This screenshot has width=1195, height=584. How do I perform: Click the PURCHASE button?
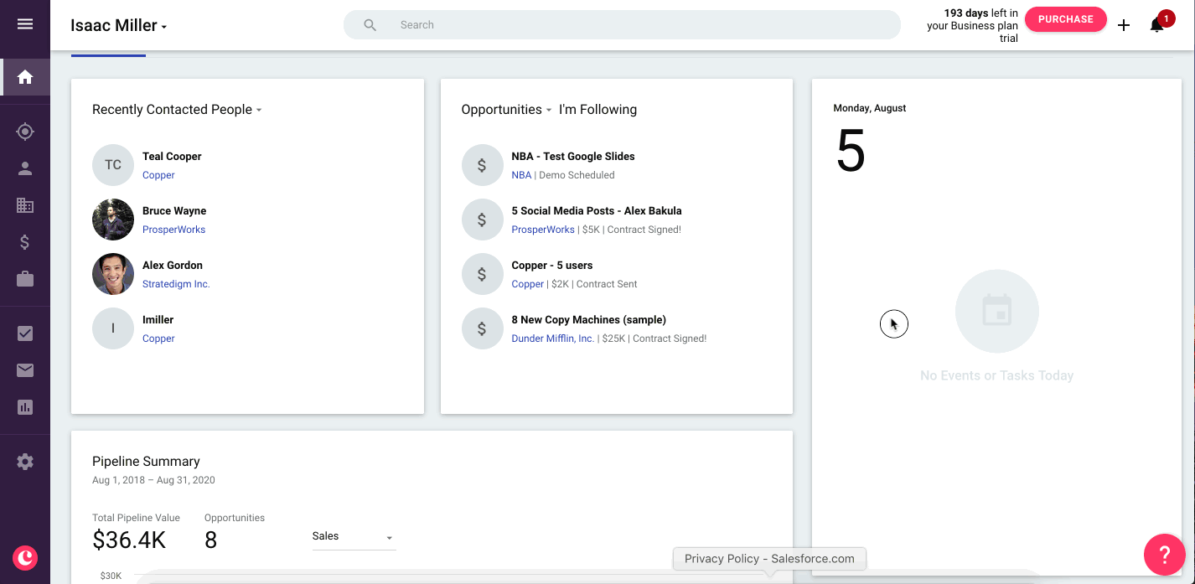tap(1065, 19)
